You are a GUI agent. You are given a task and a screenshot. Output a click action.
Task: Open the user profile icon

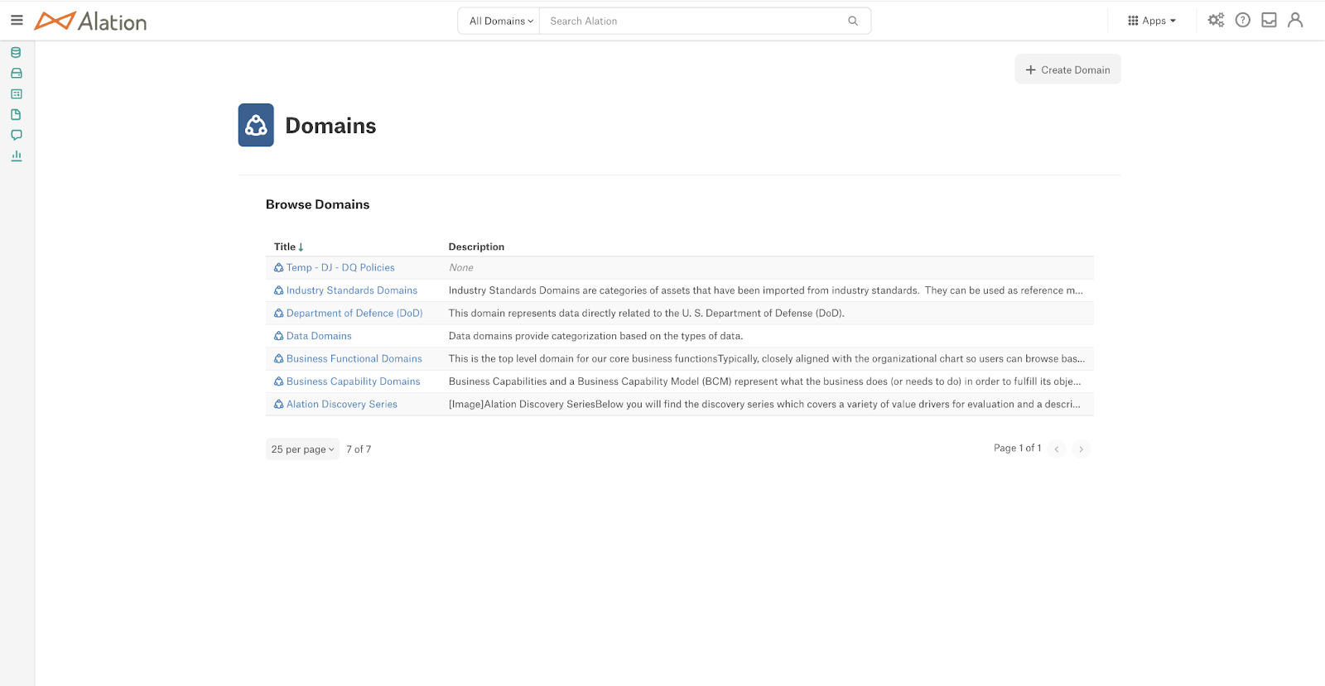tap(1295, 21)
